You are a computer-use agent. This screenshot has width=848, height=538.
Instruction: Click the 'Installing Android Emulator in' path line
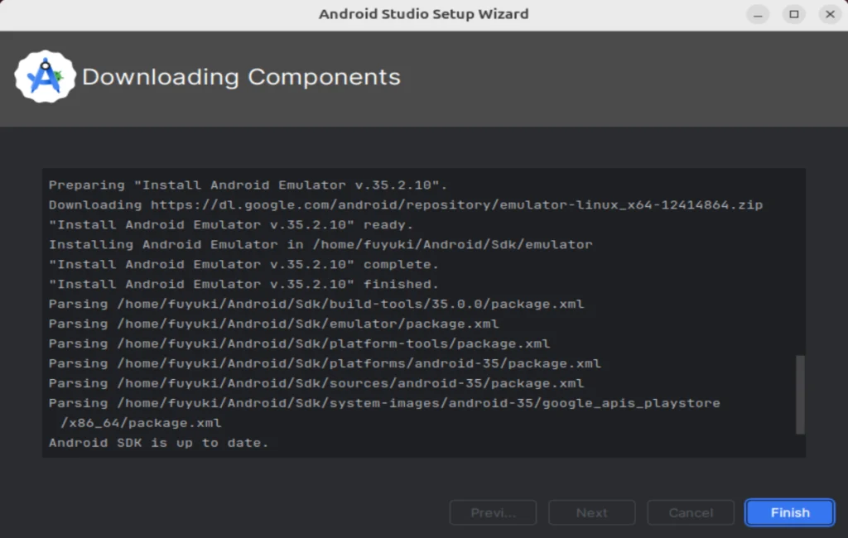320,244
